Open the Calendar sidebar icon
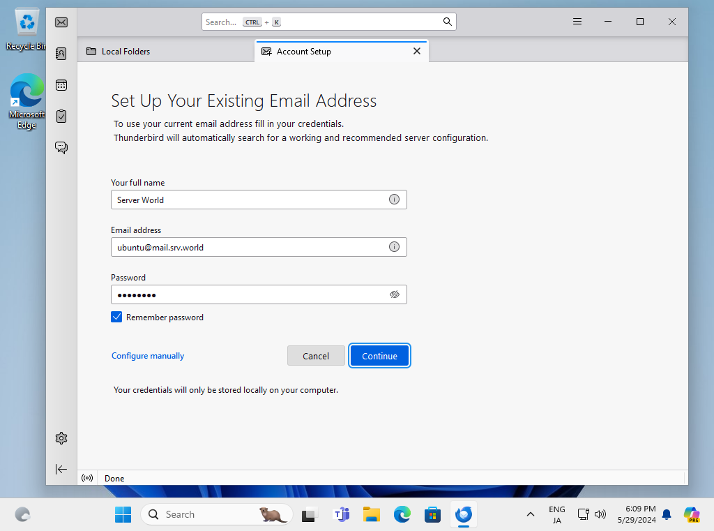Viewport: 714px width, 531px height. pos(61,85)
